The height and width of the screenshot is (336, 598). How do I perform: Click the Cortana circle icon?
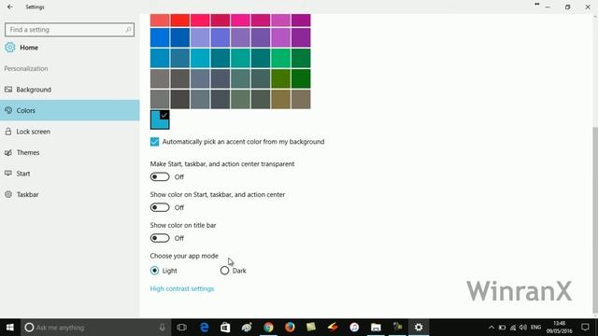pos(29,328)
